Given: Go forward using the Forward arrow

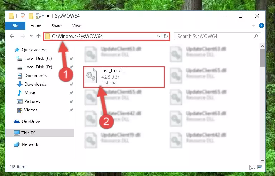Looking at the screenshot, I should tap(23, 37).
